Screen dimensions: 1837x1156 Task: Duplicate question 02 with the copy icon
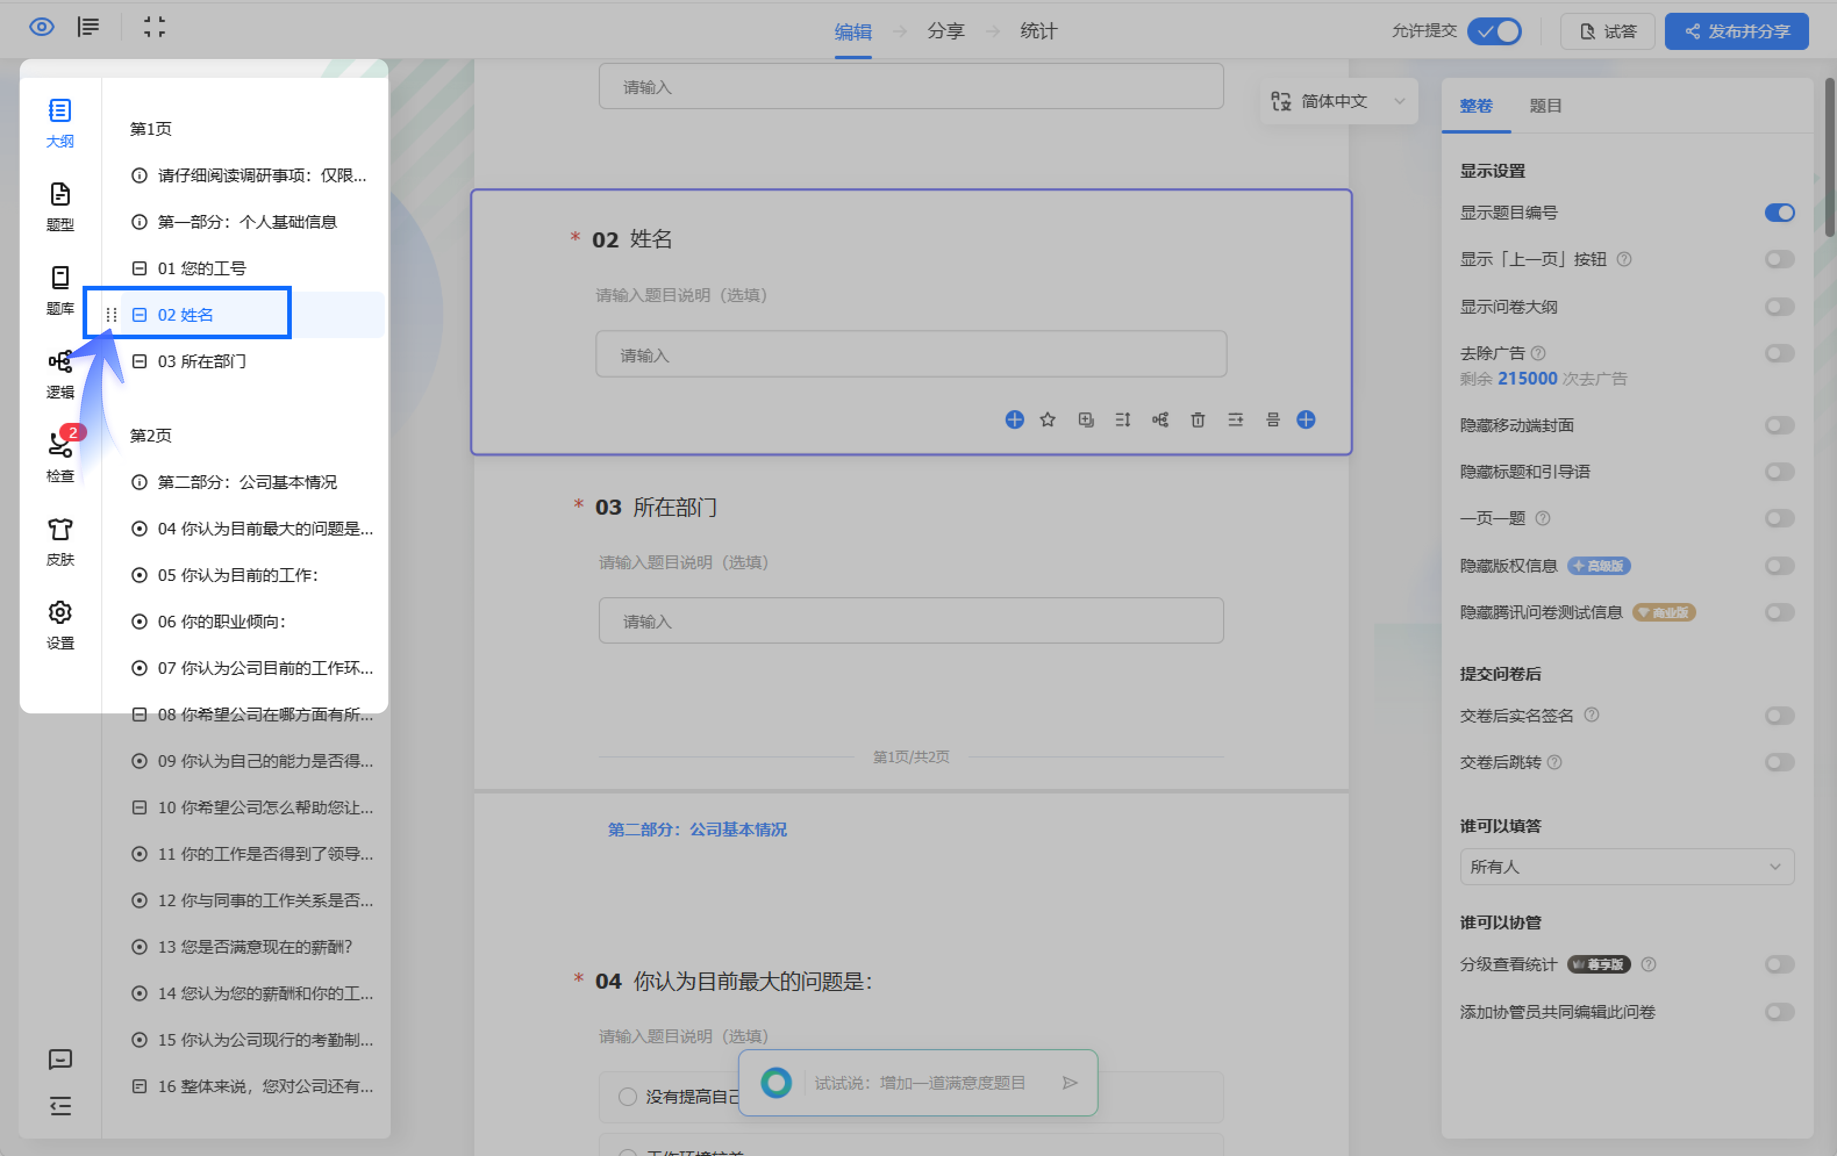point(1085,419)
